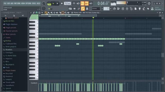Click the undo arrow in piano roll toolbar
Viewport: 165px width, 92px height.
pos(42,13)
